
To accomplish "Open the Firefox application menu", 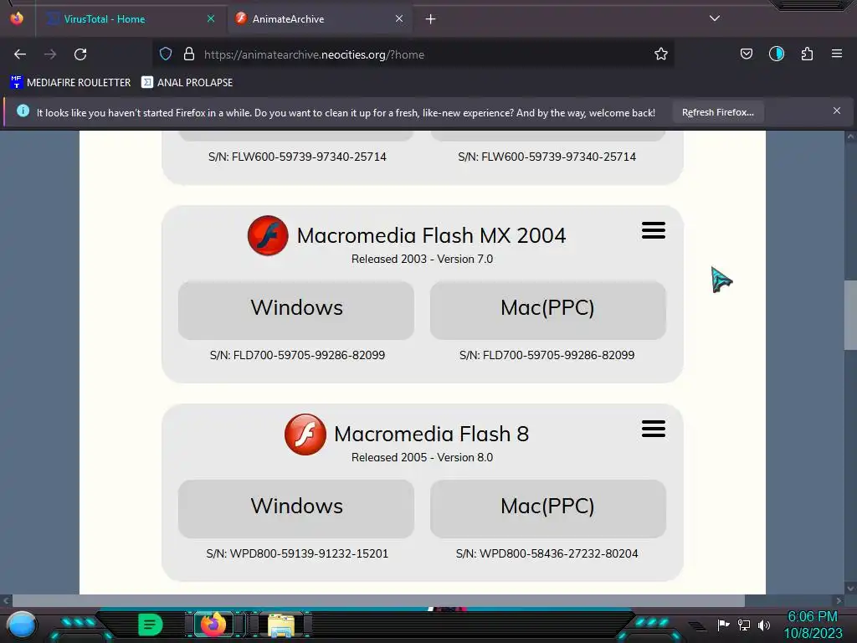I will click(836, 54).
